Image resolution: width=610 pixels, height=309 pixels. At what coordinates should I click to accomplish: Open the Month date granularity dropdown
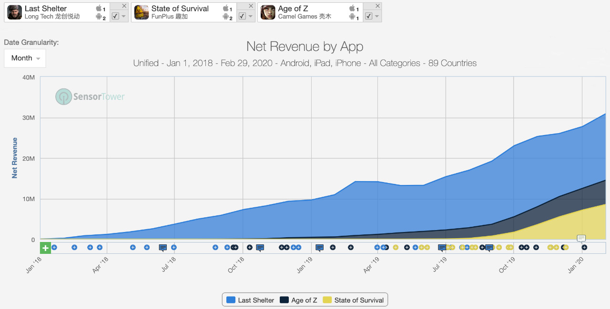click(25, 58)
